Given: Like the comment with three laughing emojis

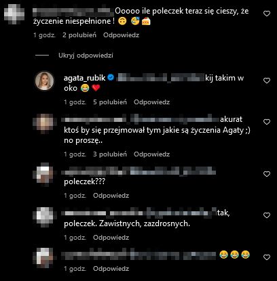Looking at the screenshot, I should tap(267, 257).
